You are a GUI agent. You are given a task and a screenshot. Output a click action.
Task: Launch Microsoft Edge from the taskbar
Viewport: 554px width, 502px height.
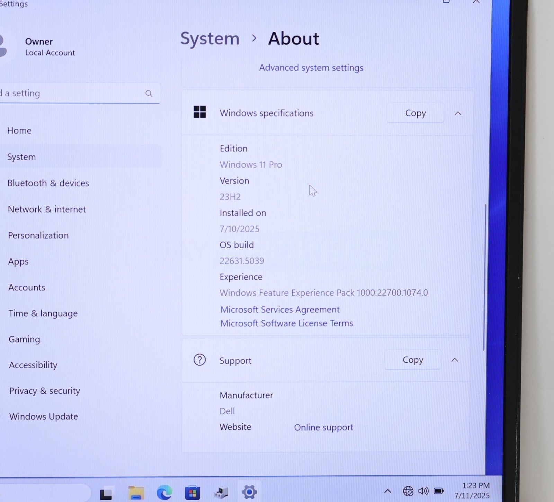coord(164,492)
